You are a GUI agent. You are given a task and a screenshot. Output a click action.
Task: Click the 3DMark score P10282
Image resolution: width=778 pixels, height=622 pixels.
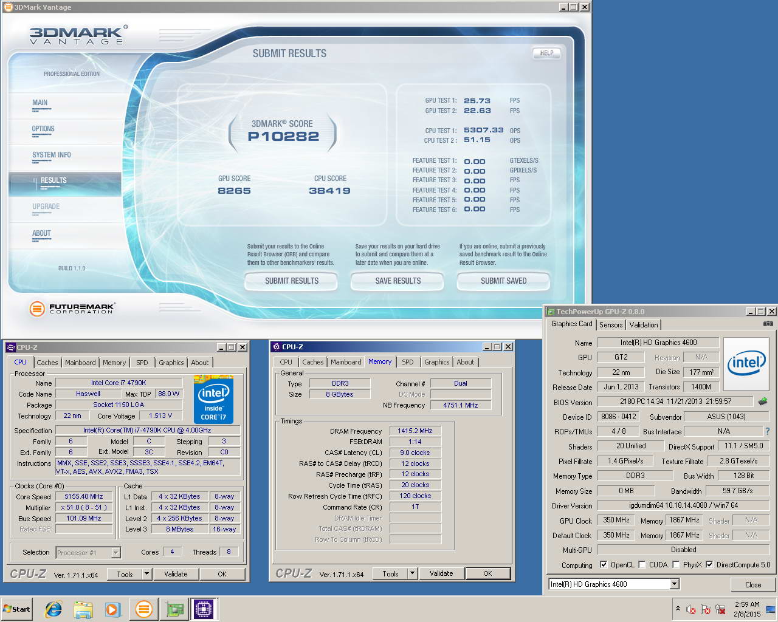coord(283,136)
